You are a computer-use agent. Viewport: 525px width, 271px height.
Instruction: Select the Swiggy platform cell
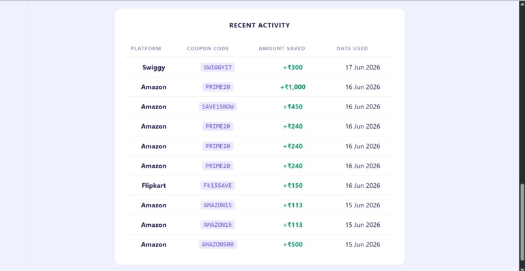pos(153,68)
